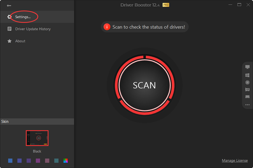Select the Black skin thumbnail
This screenshot has height=168, width=253.
point(37,138)
